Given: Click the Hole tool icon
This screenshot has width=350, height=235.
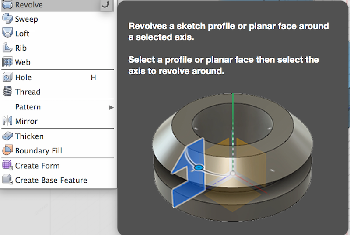Looking at the screenshot, I should pyautogui.click(x=7, y=77).
